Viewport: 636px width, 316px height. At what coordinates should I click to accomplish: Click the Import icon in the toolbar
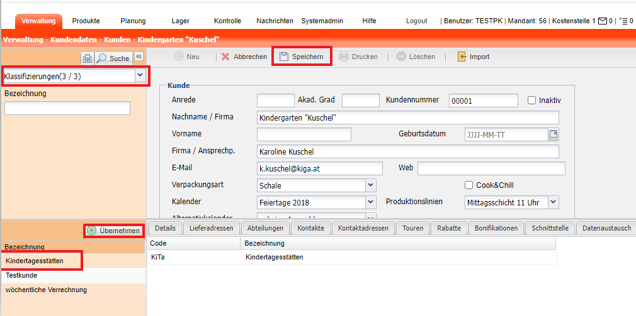click(462, 57)
